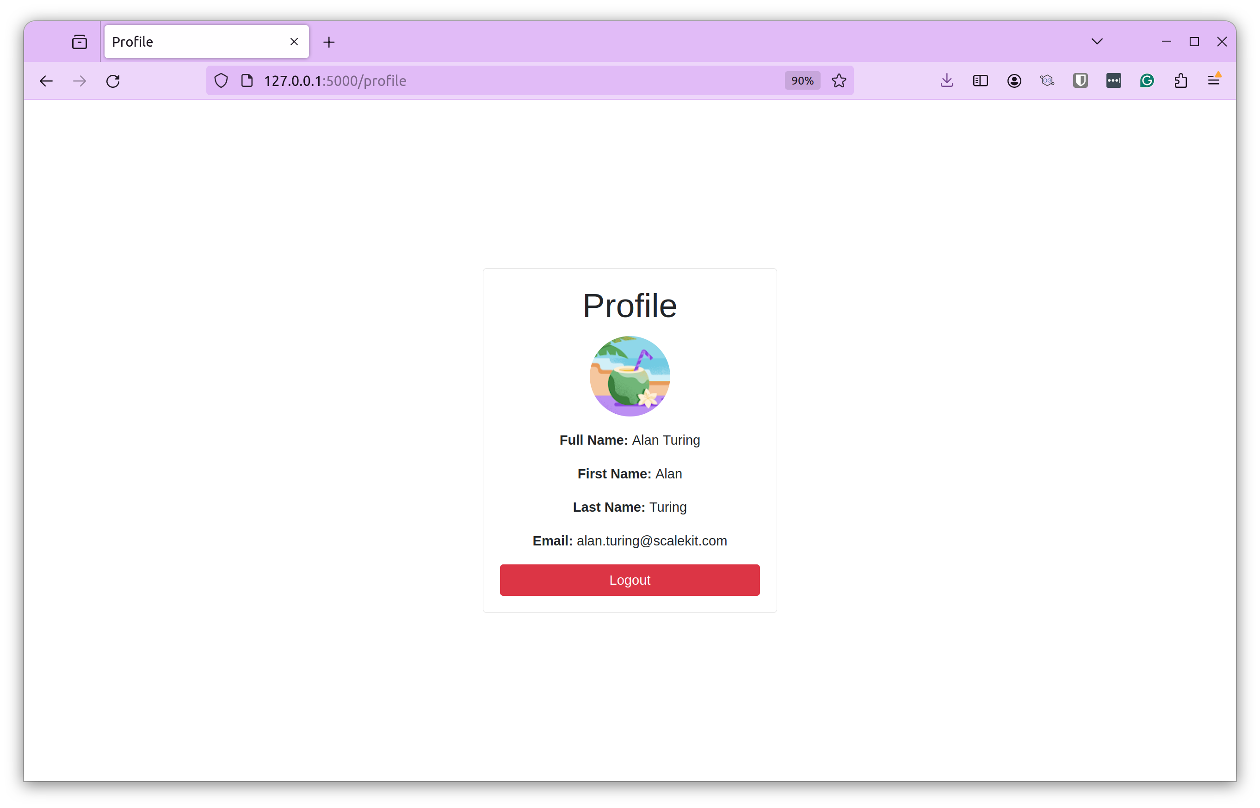Click the uBlock Origin extension icon
Image resolution: width=1260 pixels, height=808 pixels.
(x=1080, y=81)
